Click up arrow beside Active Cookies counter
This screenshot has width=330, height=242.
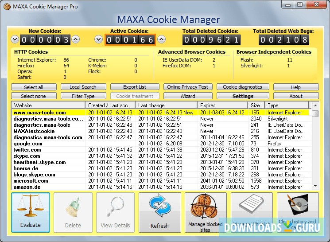tap(161, 39)
